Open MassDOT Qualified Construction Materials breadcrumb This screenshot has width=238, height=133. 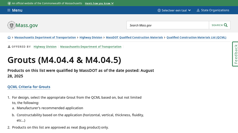[134, 38]
